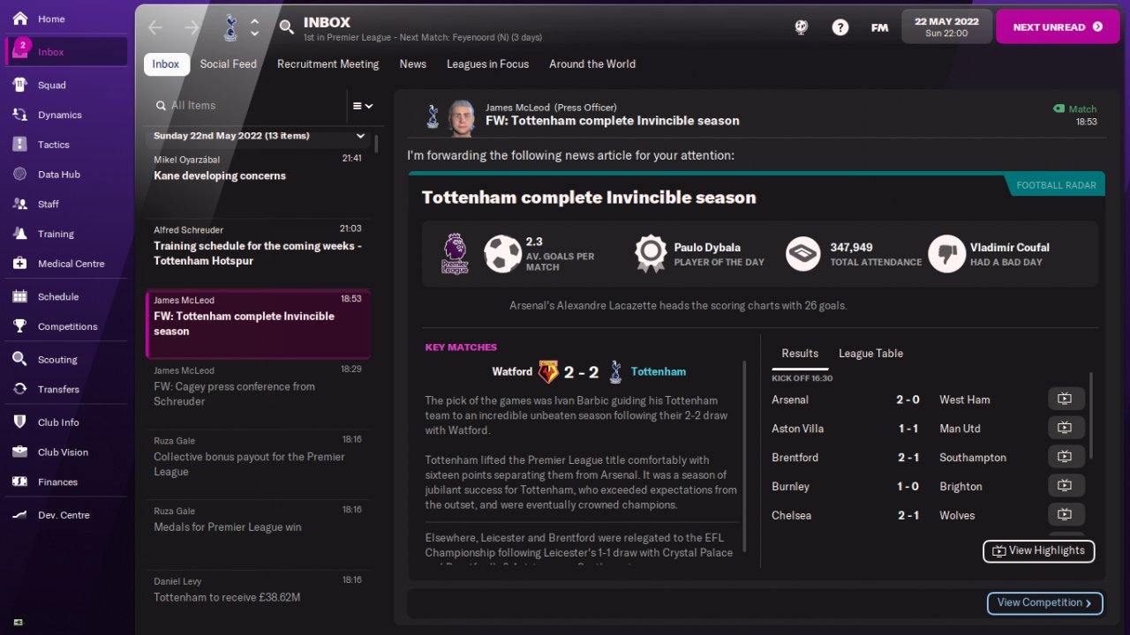
Task: Watch highlights for Aston Villa v Man Utd
Action: pyautogui.click(x=1066, y=429)
